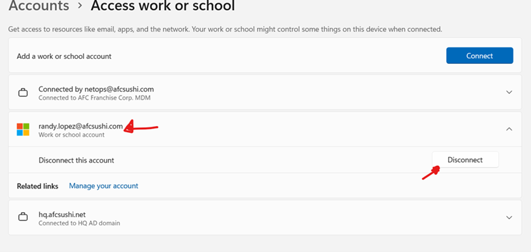Click the Microsoft logo next to randy.lopez

23,129
